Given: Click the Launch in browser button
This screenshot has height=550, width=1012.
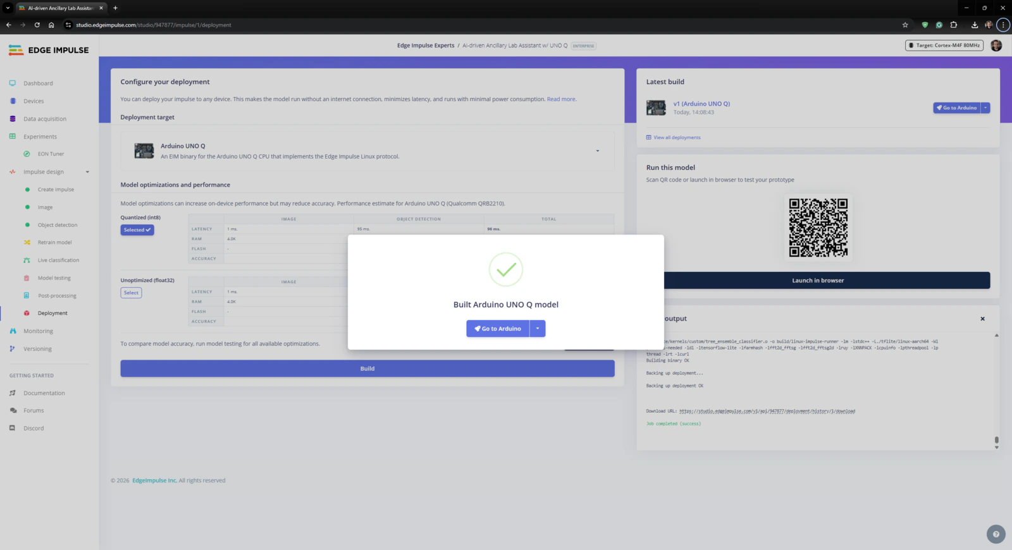Looking at the screenshot, I should coord(818,281).
